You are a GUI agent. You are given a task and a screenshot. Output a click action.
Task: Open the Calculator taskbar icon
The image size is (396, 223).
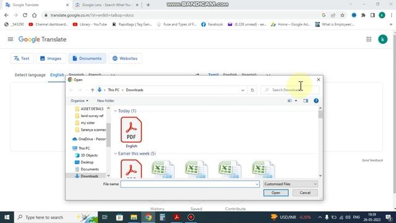[162, 217]
